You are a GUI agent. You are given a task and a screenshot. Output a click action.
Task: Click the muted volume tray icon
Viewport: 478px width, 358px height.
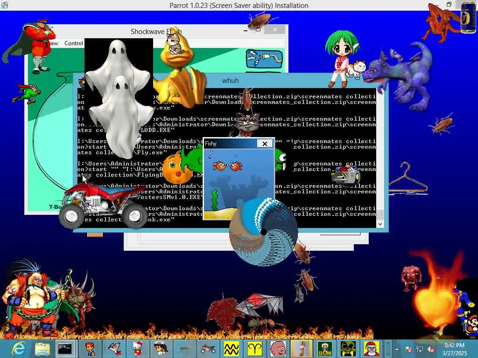(x=431, y=349)
